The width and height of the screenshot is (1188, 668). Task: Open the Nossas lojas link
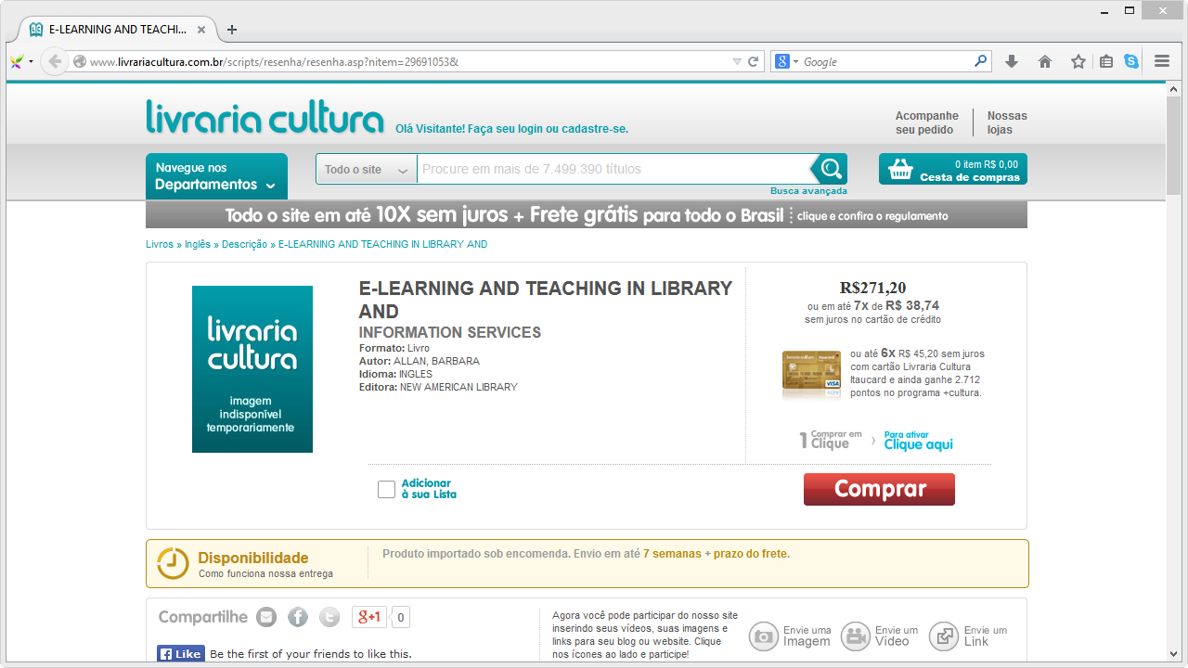(x=1007, y=122)
